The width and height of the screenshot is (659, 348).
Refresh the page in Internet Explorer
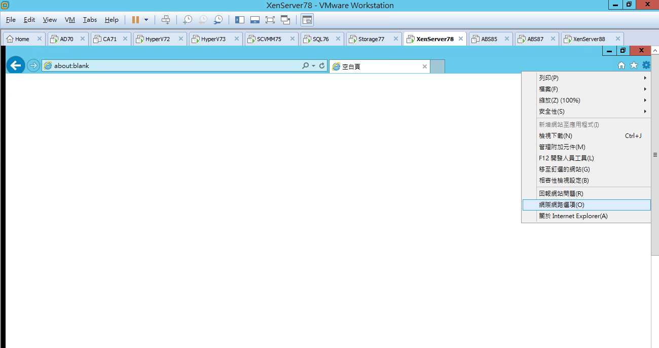(x=322, y=66)
